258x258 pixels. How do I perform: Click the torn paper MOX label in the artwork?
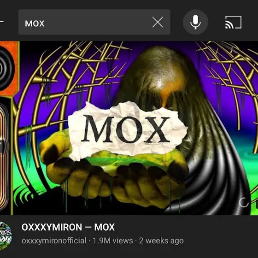click(x=128, y=130)
